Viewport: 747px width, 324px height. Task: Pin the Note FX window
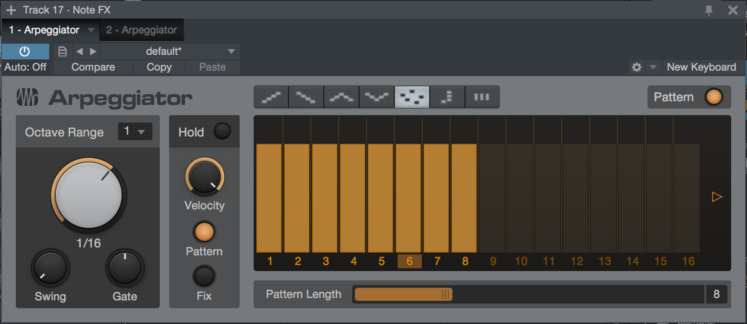(709, 10)
